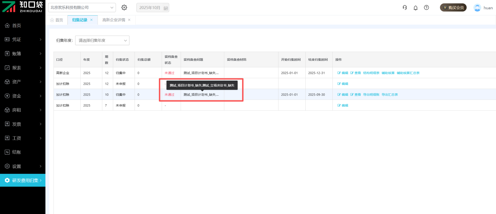The width and height of the screenshot is (496, 214).
Task: Open the notifications bell
Action: [x=415, y=8]
